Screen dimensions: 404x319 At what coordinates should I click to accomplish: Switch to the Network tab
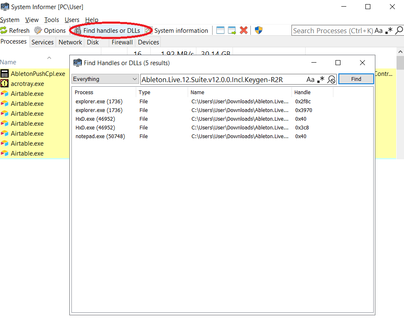70,42
